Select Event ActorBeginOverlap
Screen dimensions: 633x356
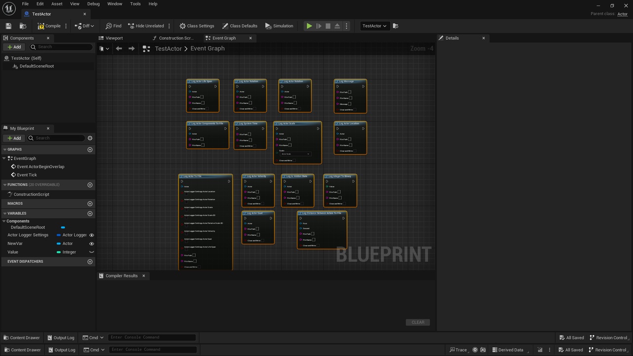click(x=41, y=167)
